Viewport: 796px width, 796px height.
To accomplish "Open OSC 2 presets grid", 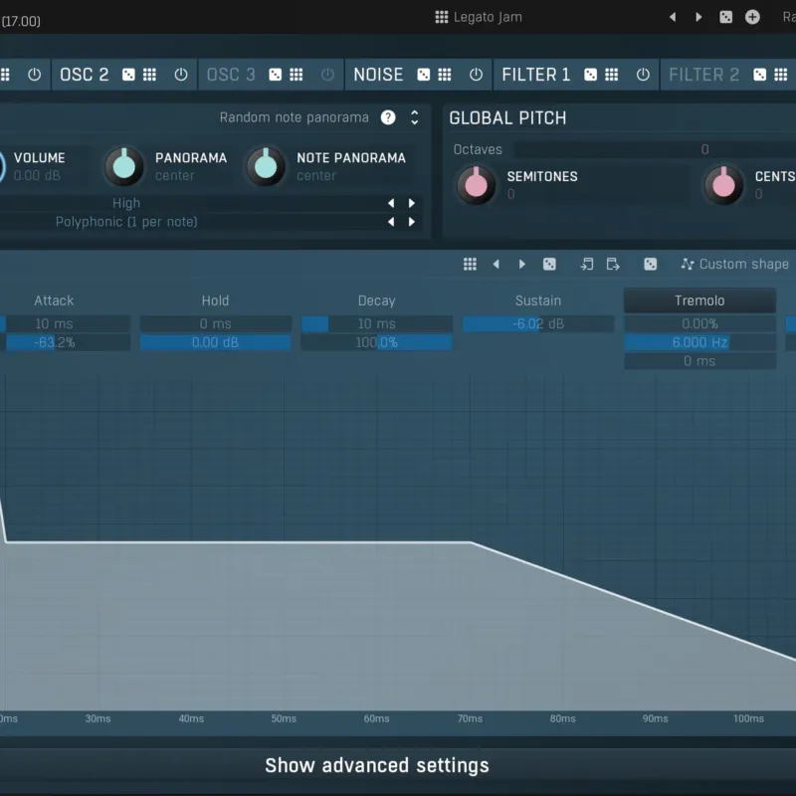I will pyautogui.click(x=149, y=75).
